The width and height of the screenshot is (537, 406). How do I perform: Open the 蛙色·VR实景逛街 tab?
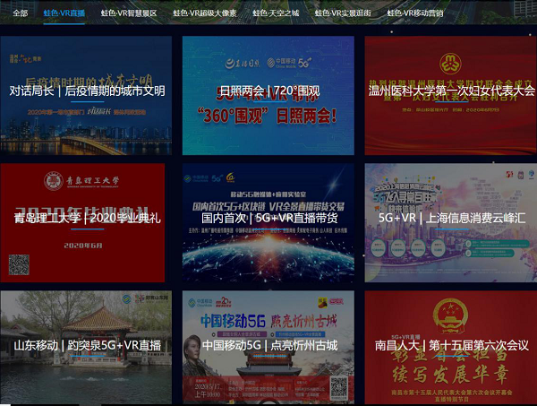343,13
